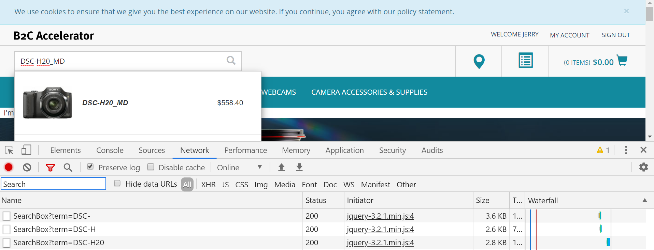
Task: Open the Audits tab
Action: point(432,150)
